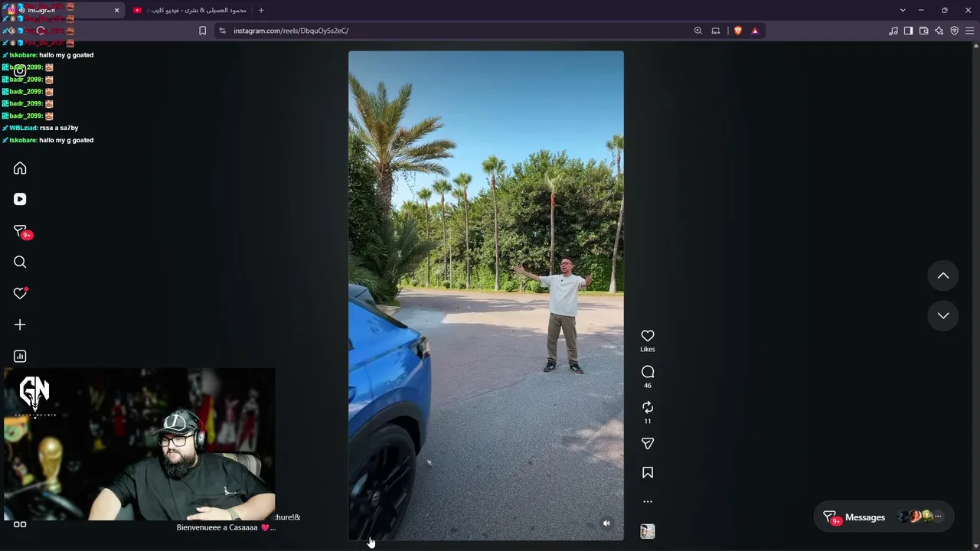Open the Instagram Home icon in sidebar
The width and height of the screenshot is (980, 551).
pyautogui.click(x=20, y=168)
